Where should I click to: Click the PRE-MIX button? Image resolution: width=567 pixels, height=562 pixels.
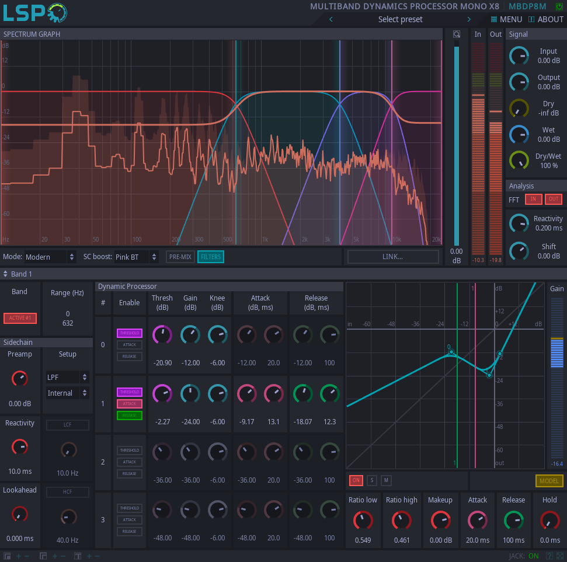[180, 256]
